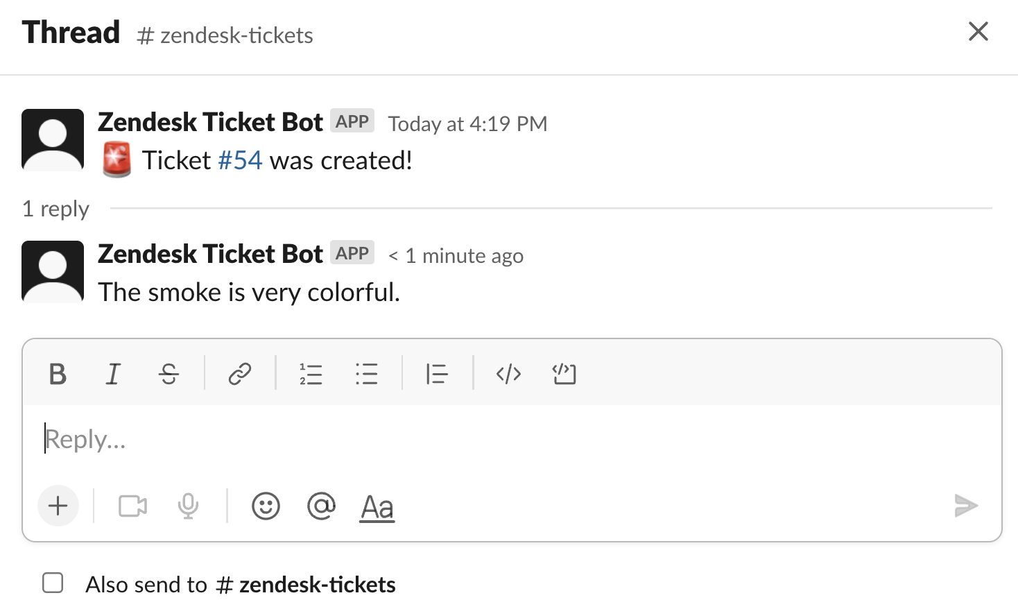
Task: Start a bulleted list
Action: click(366, 374)
